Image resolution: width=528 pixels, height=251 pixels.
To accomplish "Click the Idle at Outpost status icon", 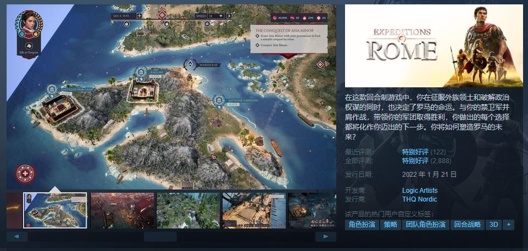I will coord(29,46).
